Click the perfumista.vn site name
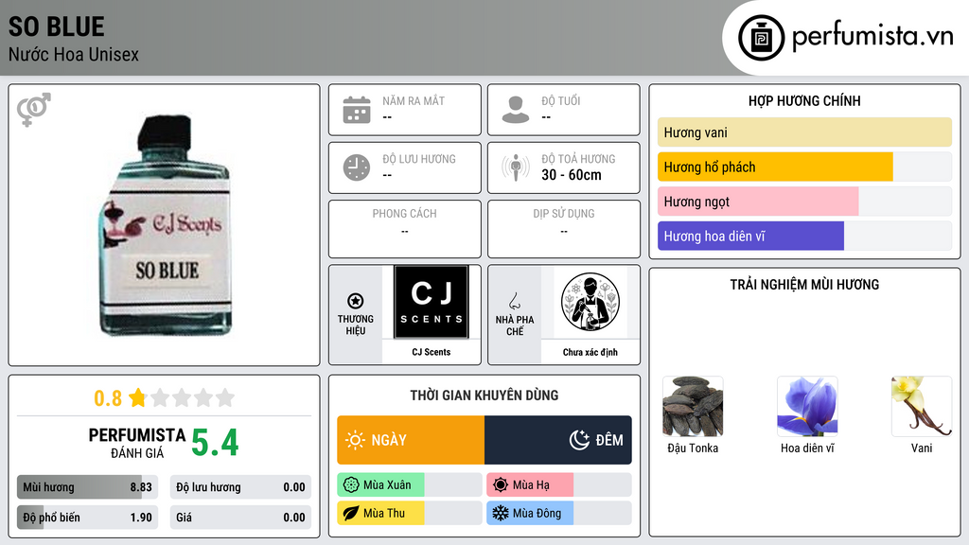Viewport: 969px width, 545px height. 872,37
